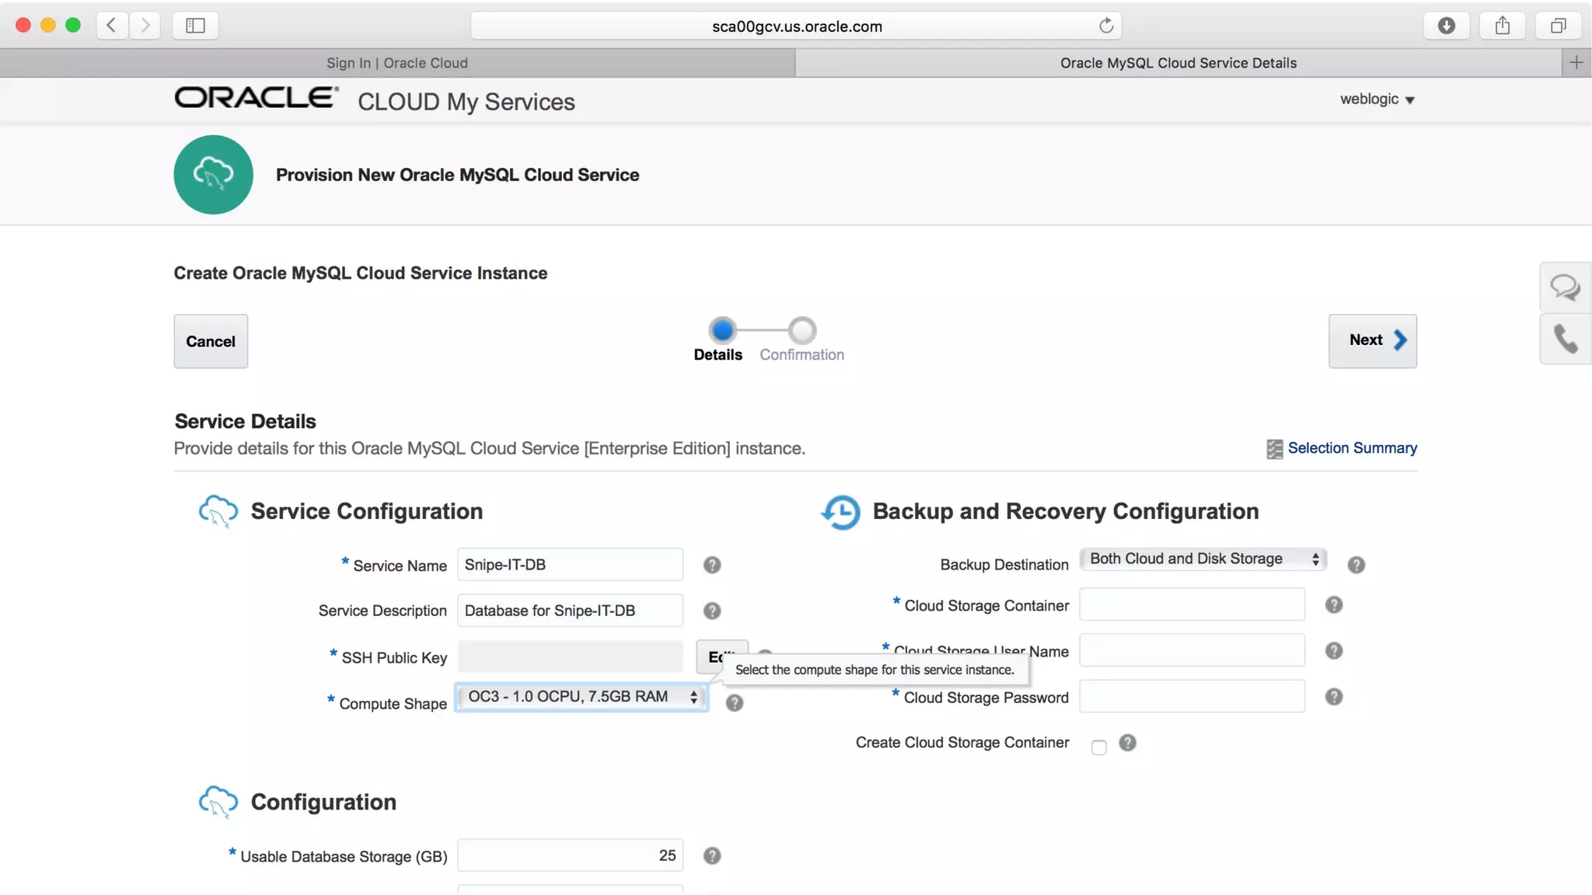This screenshot has height=895, width=1592.
Task: Open the Compute Shape dropdown
Action: [x=581, y=697]
